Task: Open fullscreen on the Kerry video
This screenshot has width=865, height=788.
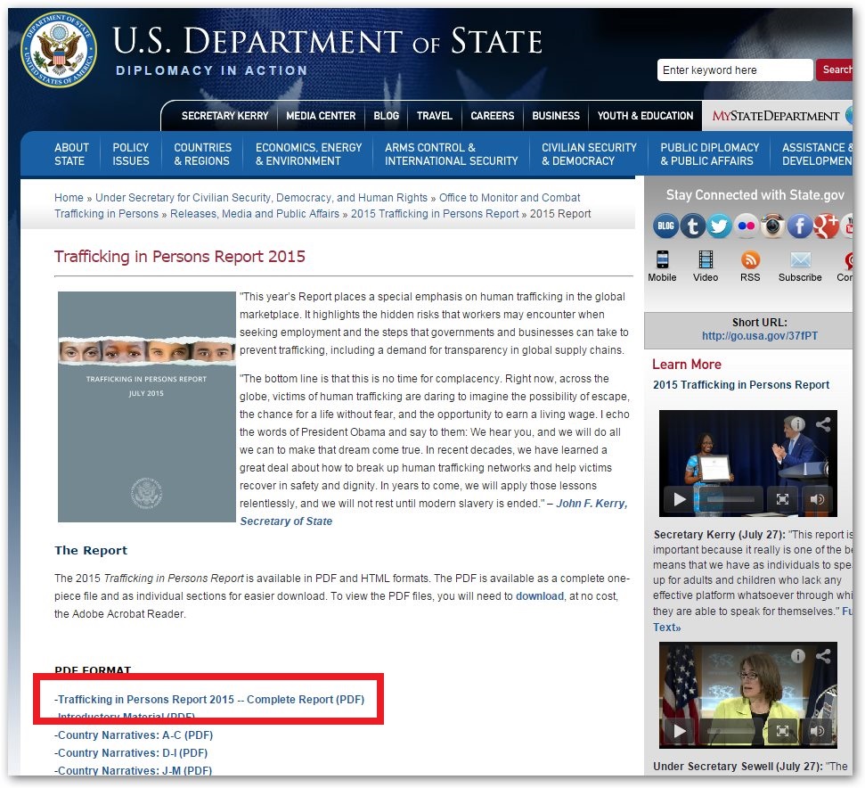Action: tap(782, 499)
